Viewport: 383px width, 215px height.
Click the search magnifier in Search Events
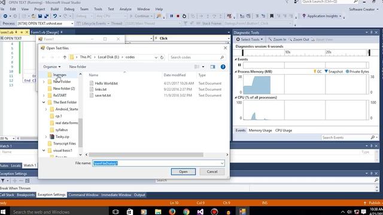click(373, 137)
